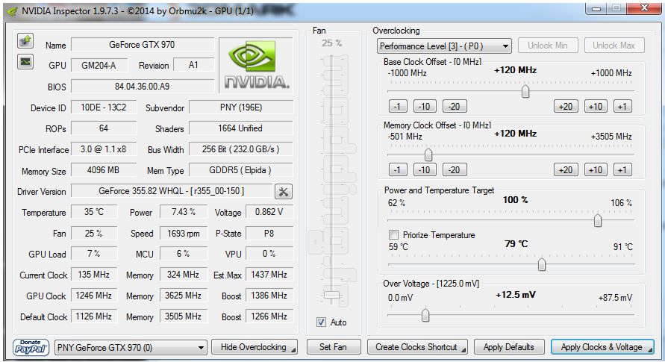Click the Name field GeForce GTX 970
665x362 pixels.
coord(142,45)
